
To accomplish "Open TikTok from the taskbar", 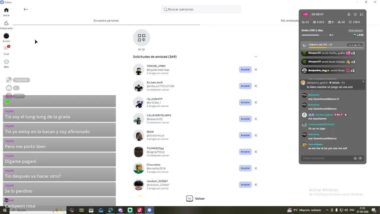I will tap(140, 210).
